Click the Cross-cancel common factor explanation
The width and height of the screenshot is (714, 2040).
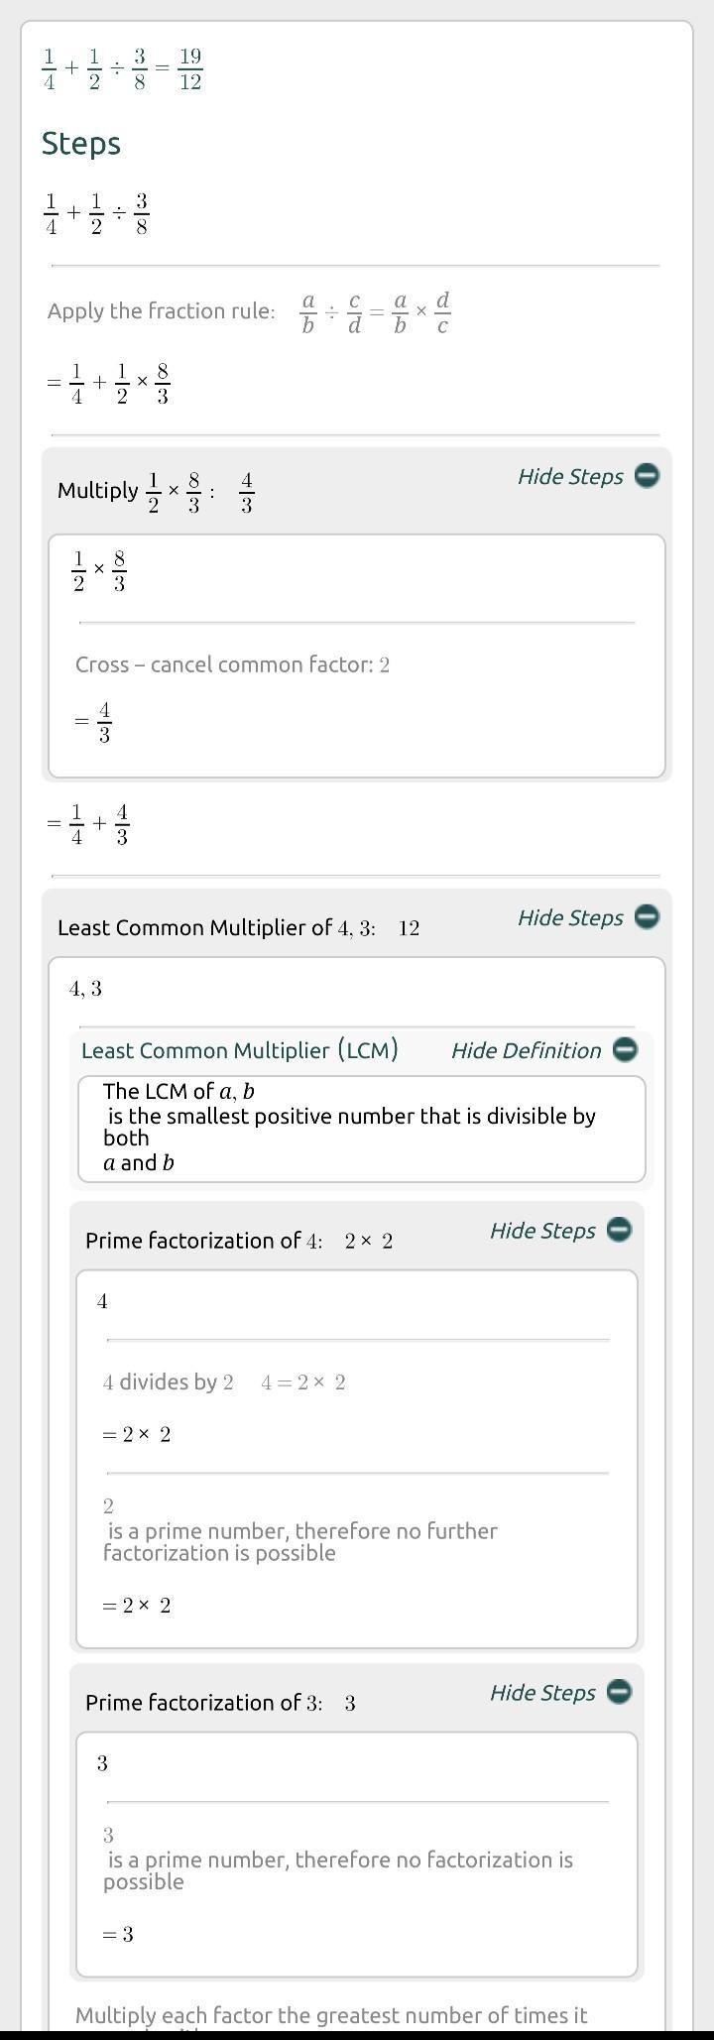click(x=232, y=664)
